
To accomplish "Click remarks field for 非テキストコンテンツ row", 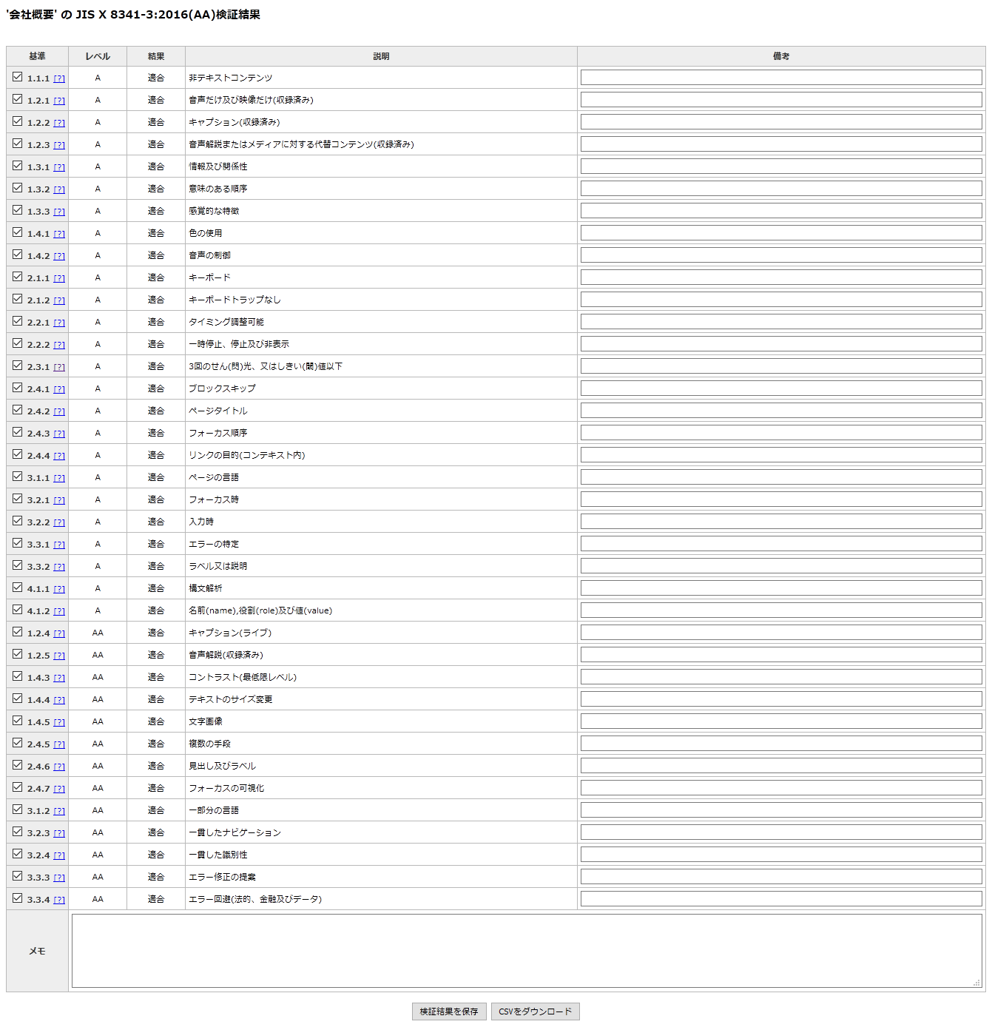I will (781, 78).
